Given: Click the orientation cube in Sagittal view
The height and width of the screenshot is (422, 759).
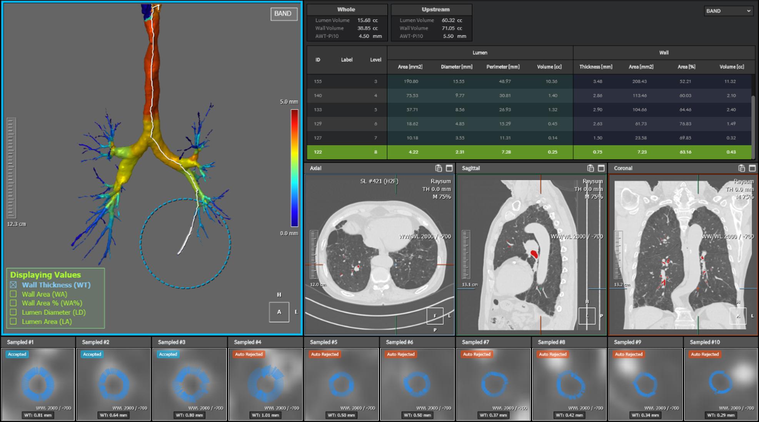Looking at the screenshot, I should pyautogui.click(x=587, y=316).
